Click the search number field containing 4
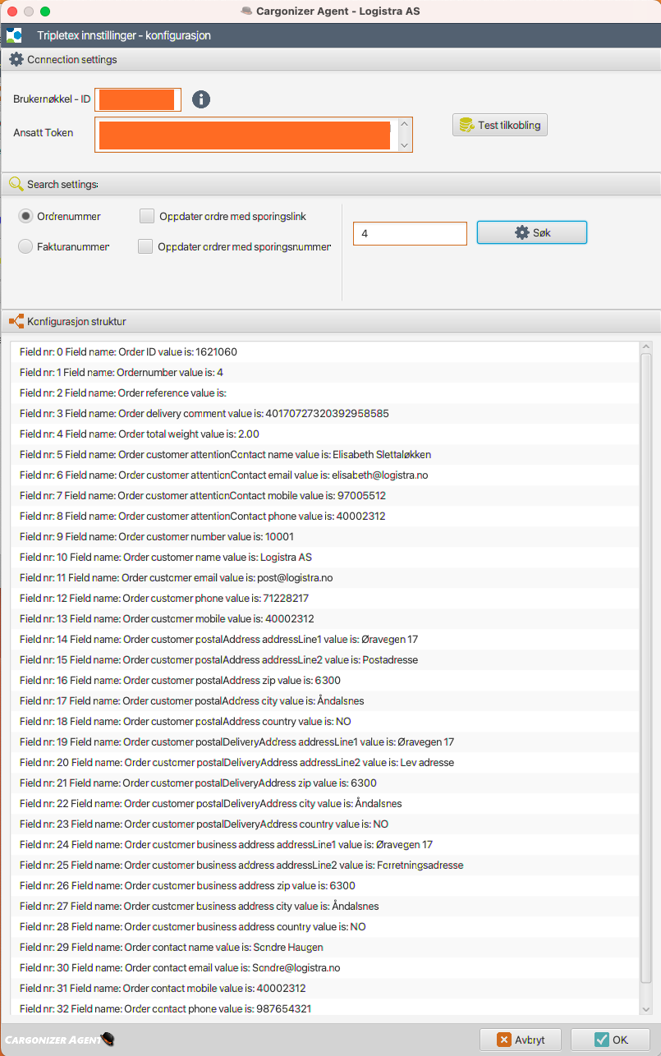This screenshot has height=1056, width=661. [410, 233]
